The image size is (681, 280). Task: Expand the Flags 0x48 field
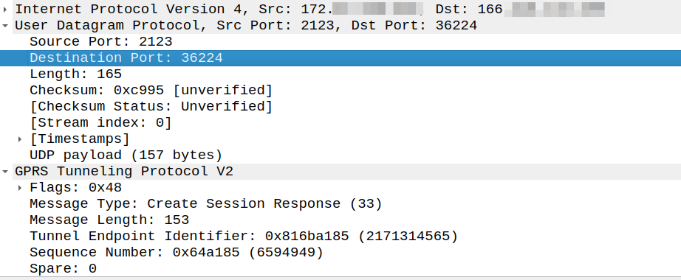point(19,188)
